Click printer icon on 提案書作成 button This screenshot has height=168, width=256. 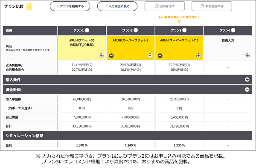click(157, 6)
